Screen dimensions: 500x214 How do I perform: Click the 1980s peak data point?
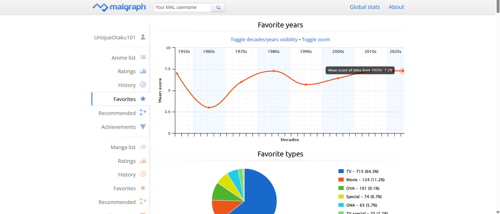click(x=273, y=71)
